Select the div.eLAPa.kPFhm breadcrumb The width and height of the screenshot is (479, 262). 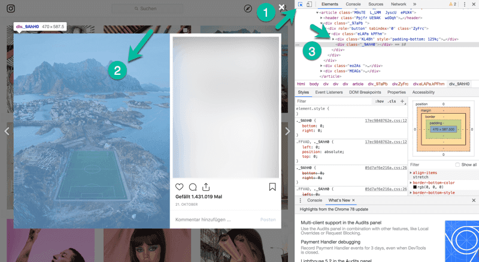pos(429,84)
